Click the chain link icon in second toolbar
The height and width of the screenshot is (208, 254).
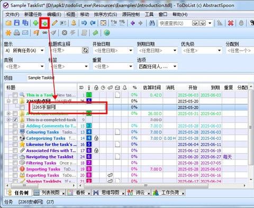(x=45, y=33)
